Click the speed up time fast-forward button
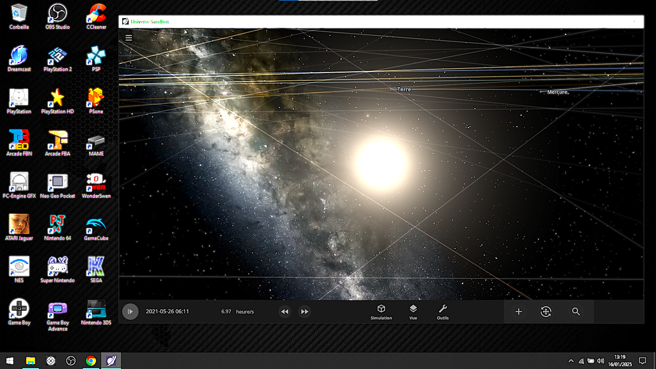The width and height of the screenshot is (656, 369). (x=305, y=312)
